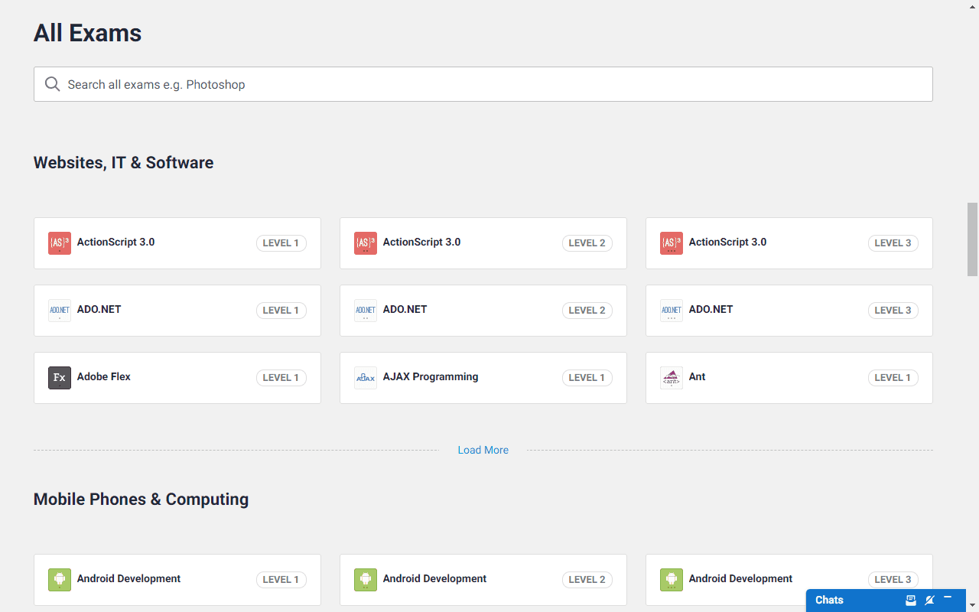Click LEVEL 1 badge on Adobe Flex

(281, 378)
